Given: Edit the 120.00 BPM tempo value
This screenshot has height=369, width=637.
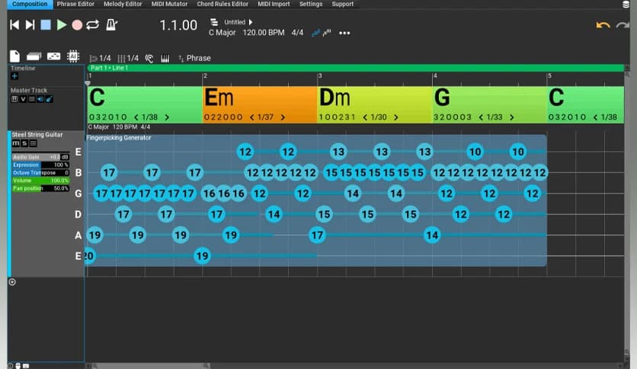Looking at the screenshot, I should coord(263,33).
